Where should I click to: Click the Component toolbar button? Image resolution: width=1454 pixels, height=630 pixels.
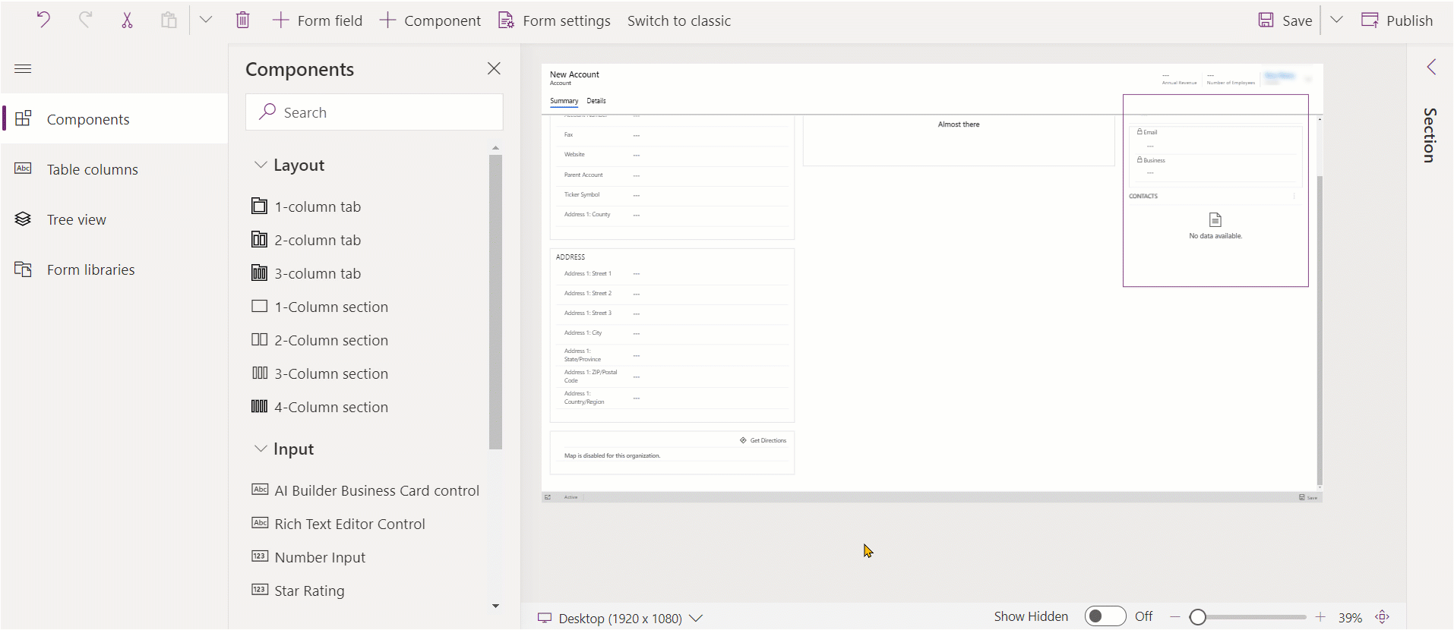pyautogui.click(x=430, y=20)
